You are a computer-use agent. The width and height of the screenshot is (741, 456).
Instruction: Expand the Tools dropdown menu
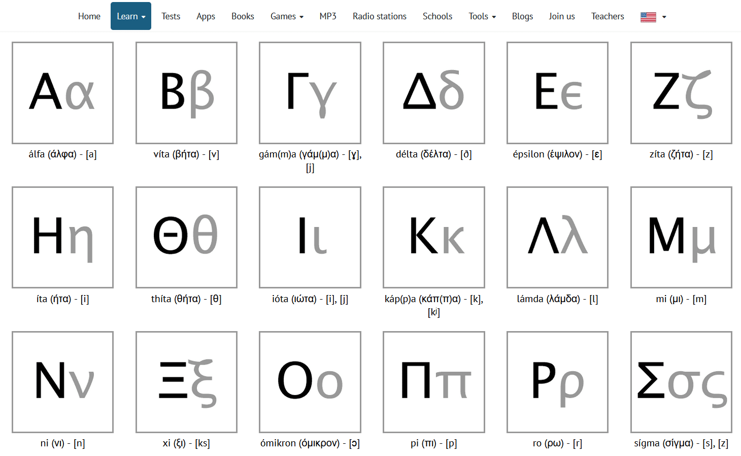tap(482, 16)
